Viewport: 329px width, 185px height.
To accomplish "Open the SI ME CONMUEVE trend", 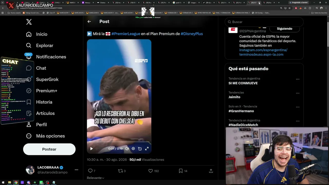I will (x=243, y=83).
